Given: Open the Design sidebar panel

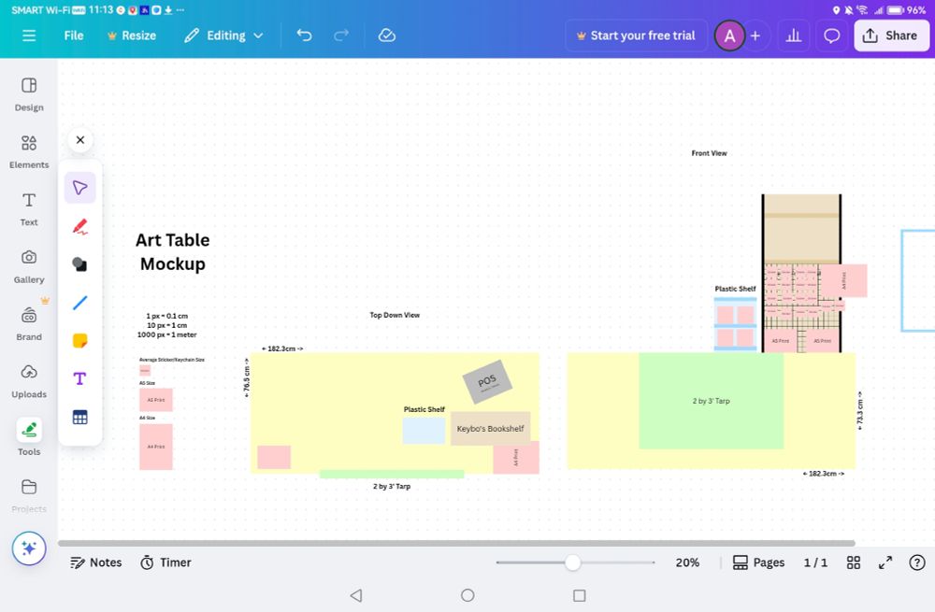Looking at the screenshot, I should click(29, 94).
